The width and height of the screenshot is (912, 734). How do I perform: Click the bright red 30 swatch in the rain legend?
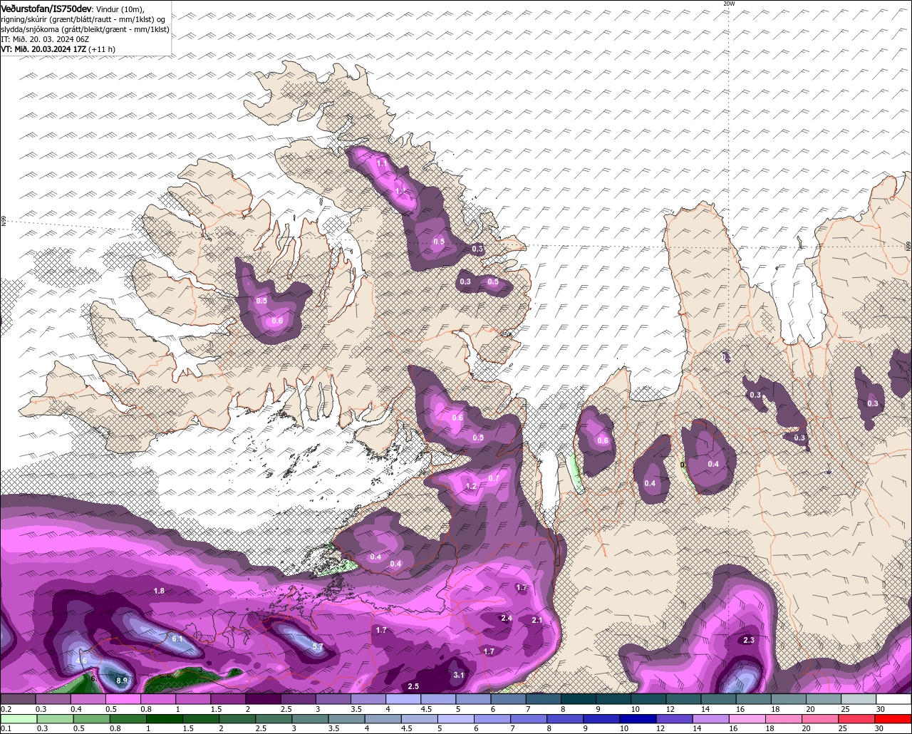pyautogui.click(x=894, y=718)
